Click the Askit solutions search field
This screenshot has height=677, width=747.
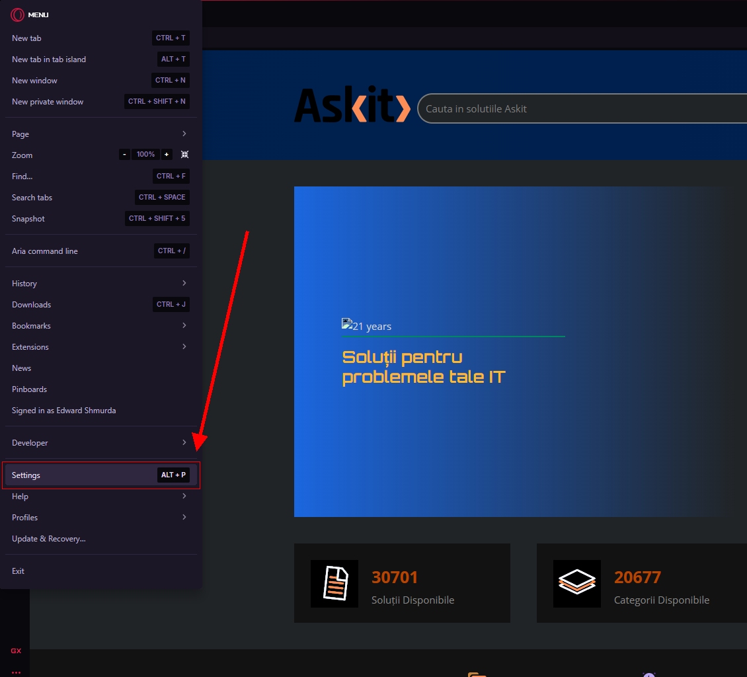click(582, 108)
